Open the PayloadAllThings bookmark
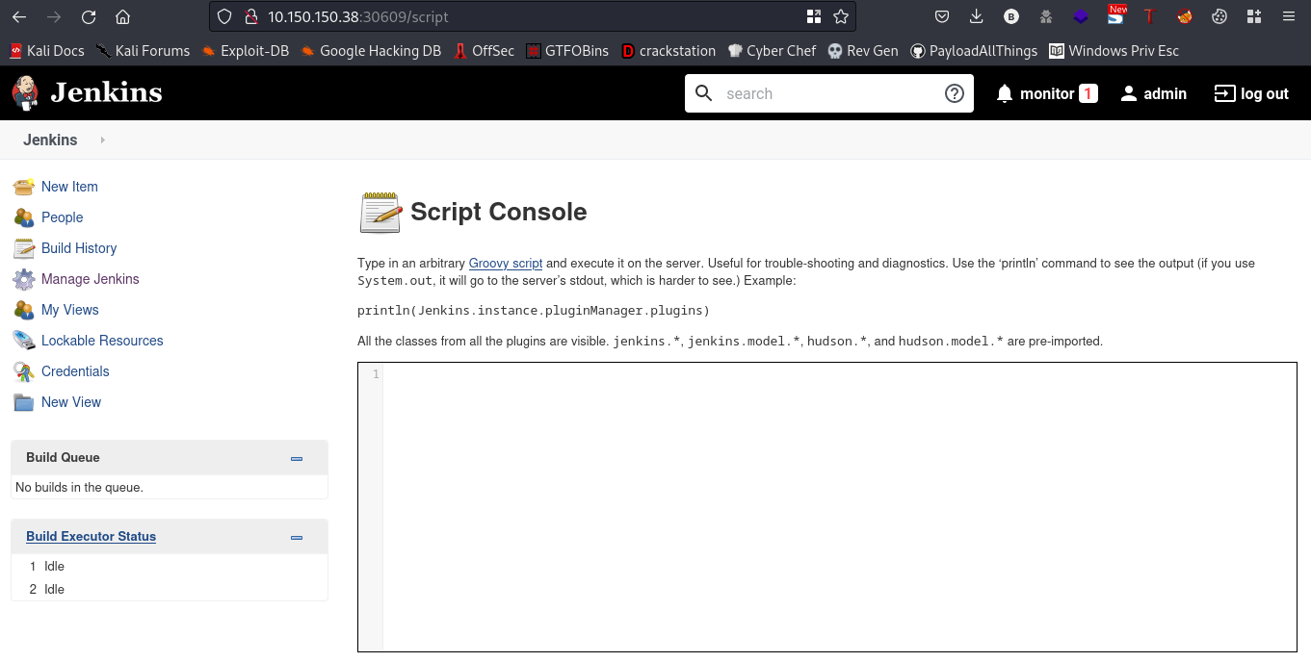The image size is (1311, 662). coord(974,51)
